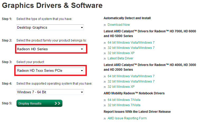The width and height of the screenshot is (205, 123).
Task: Open 32 bit Vista/Windows 7 link for HD 7000
Action: [x=131, y=48]
